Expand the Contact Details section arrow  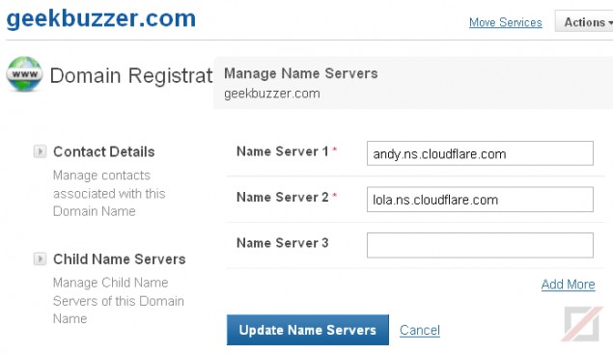click(40, 151)
